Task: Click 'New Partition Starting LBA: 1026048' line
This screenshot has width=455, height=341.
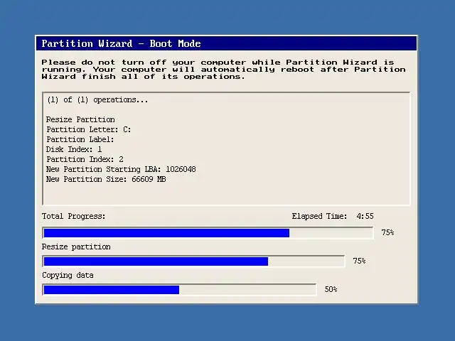Action: point(121,169)
